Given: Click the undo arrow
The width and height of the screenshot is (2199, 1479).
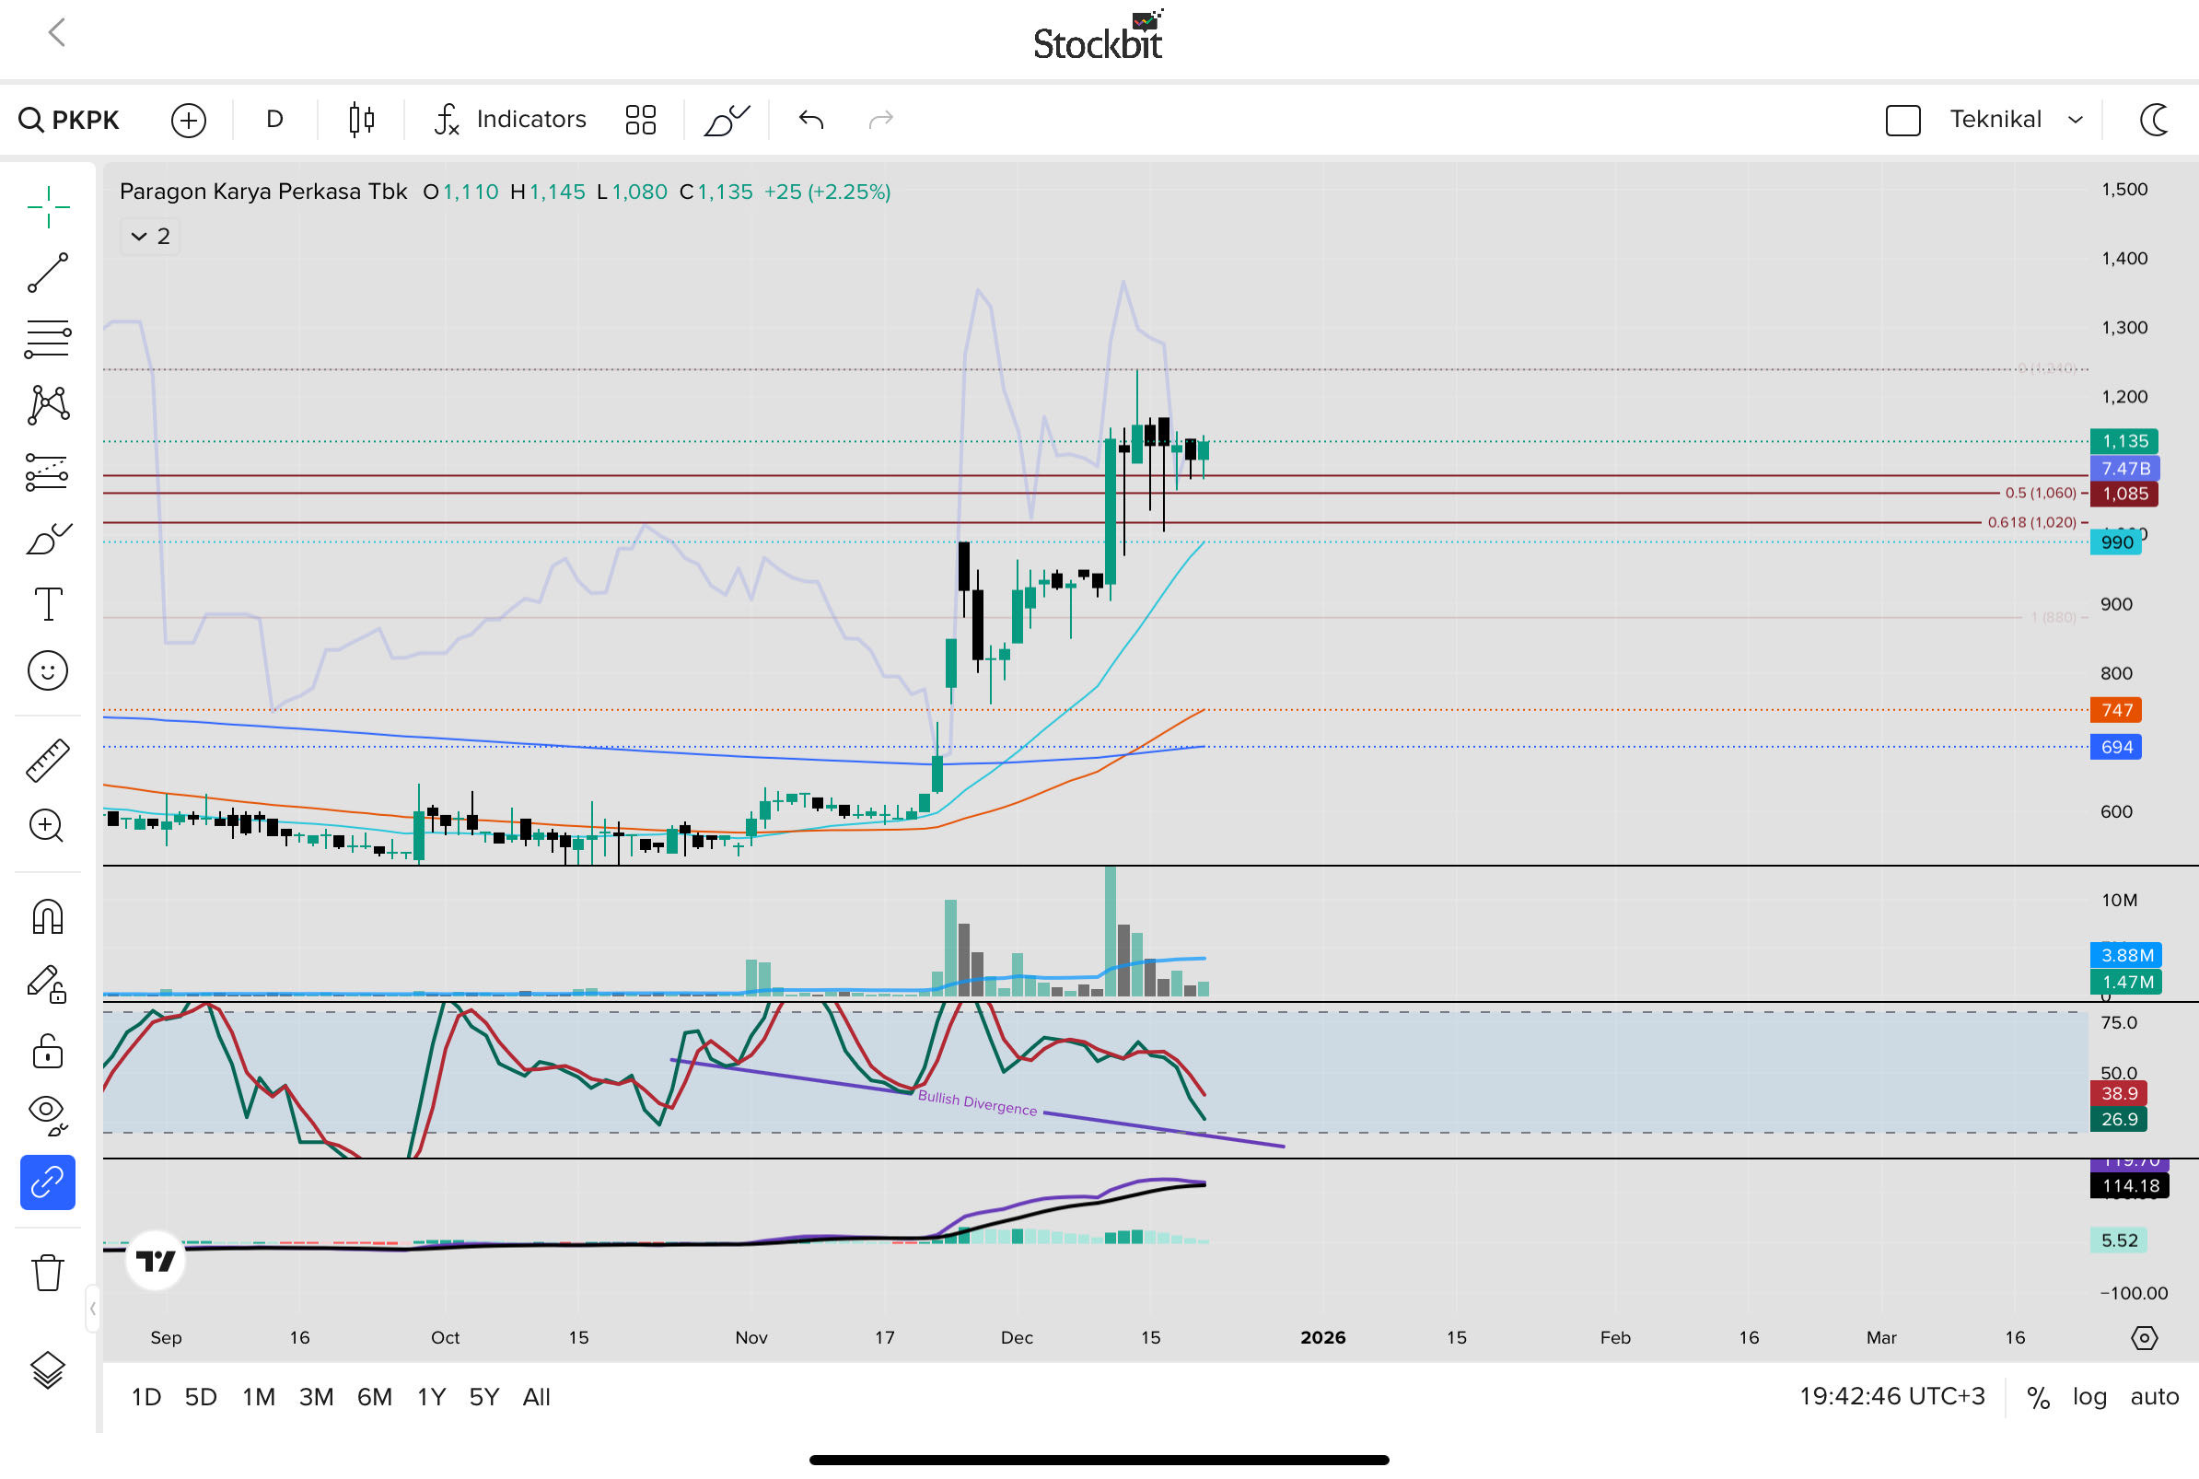Looking at the screenshot, I should click(x=811, y=120).
